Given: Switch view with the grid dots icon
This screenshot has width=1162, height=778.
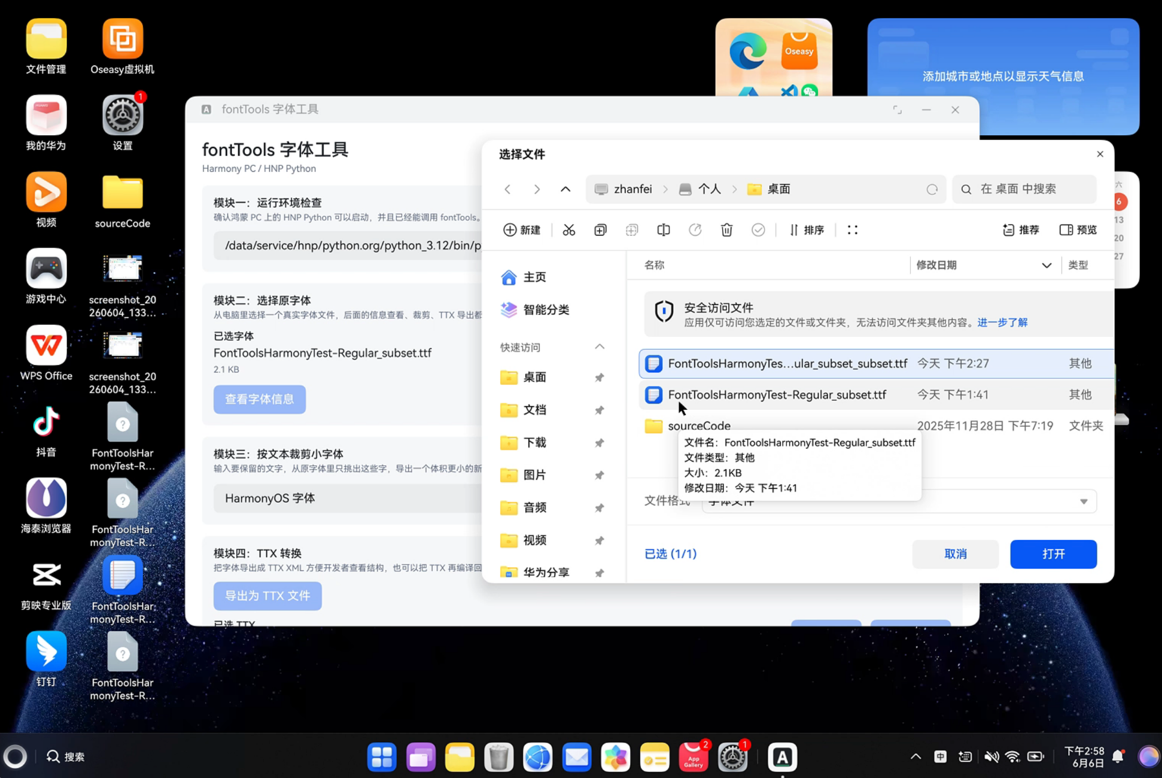Looking at the screenshot, I should [852, 230].
